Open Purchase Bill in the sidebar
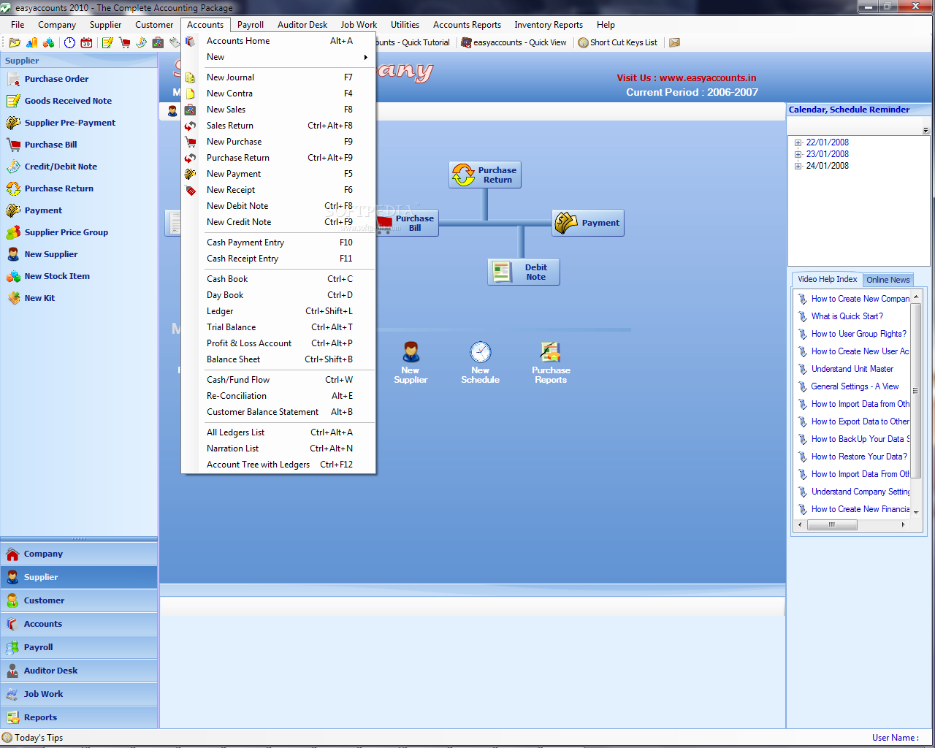This screenshot has width=935, height=748. pos(50,145)
